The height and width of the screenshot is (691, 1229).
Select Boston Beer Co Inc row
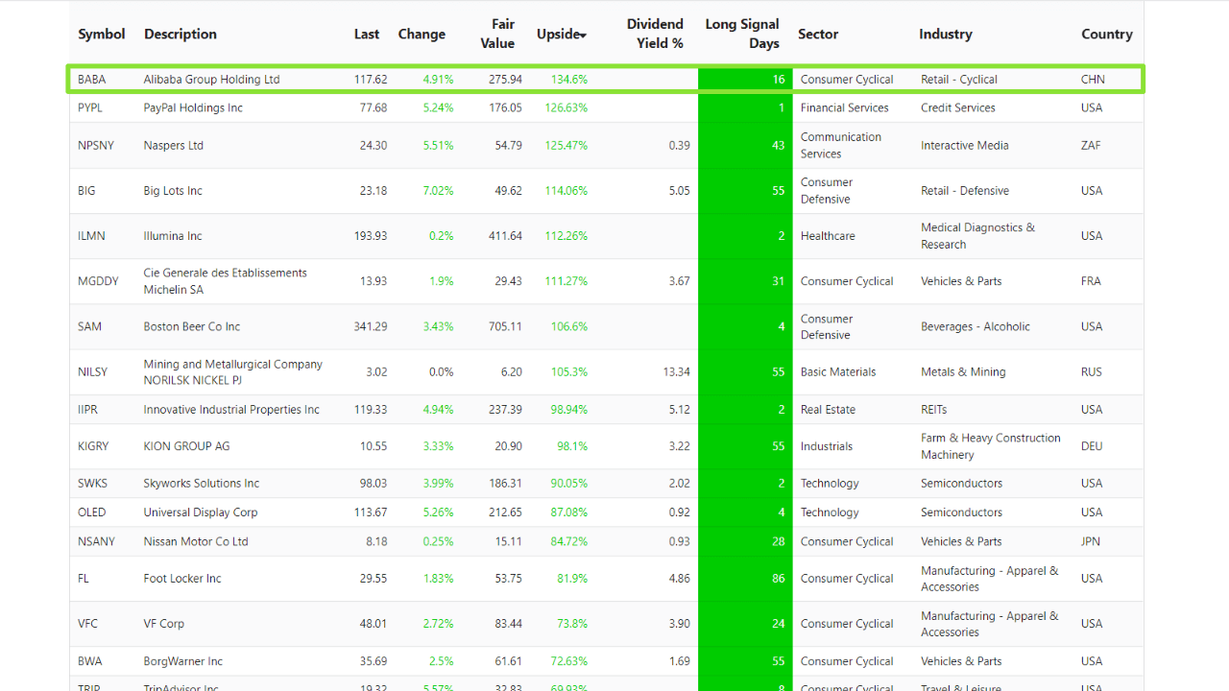point(192,327)
